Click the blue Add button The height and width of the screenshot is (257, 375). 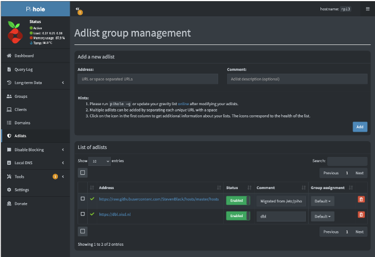pos(360,127)
